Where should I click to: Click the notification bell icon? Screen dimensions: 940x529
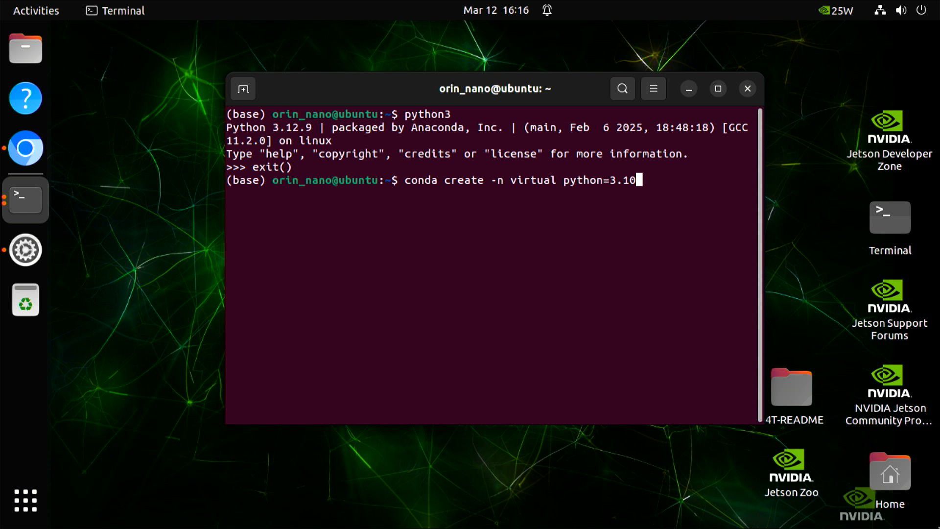tap(547, 10)
